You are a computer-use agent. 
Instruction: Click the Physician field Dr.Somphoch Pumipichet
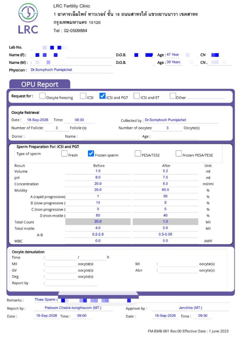(x=71, y=70)
